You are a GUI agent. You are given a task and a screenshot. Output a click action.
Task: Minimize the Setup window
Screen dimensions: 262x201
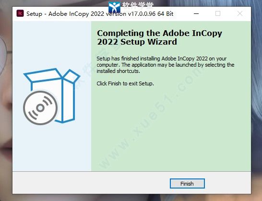(x=196, y=14)
